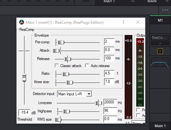Viewport: 171px width, 130px height.
Task: Click the Threshold field showing -19.4
Action: 24,112
